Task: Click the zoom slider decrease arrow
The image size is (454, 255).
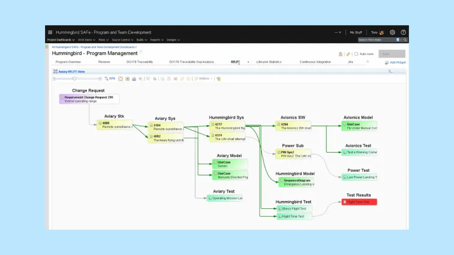Action: click(55, 78)
